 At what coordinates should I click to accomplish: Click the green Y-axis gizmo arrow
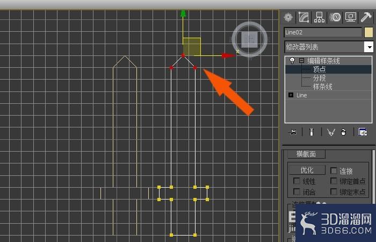pos(183,13)
